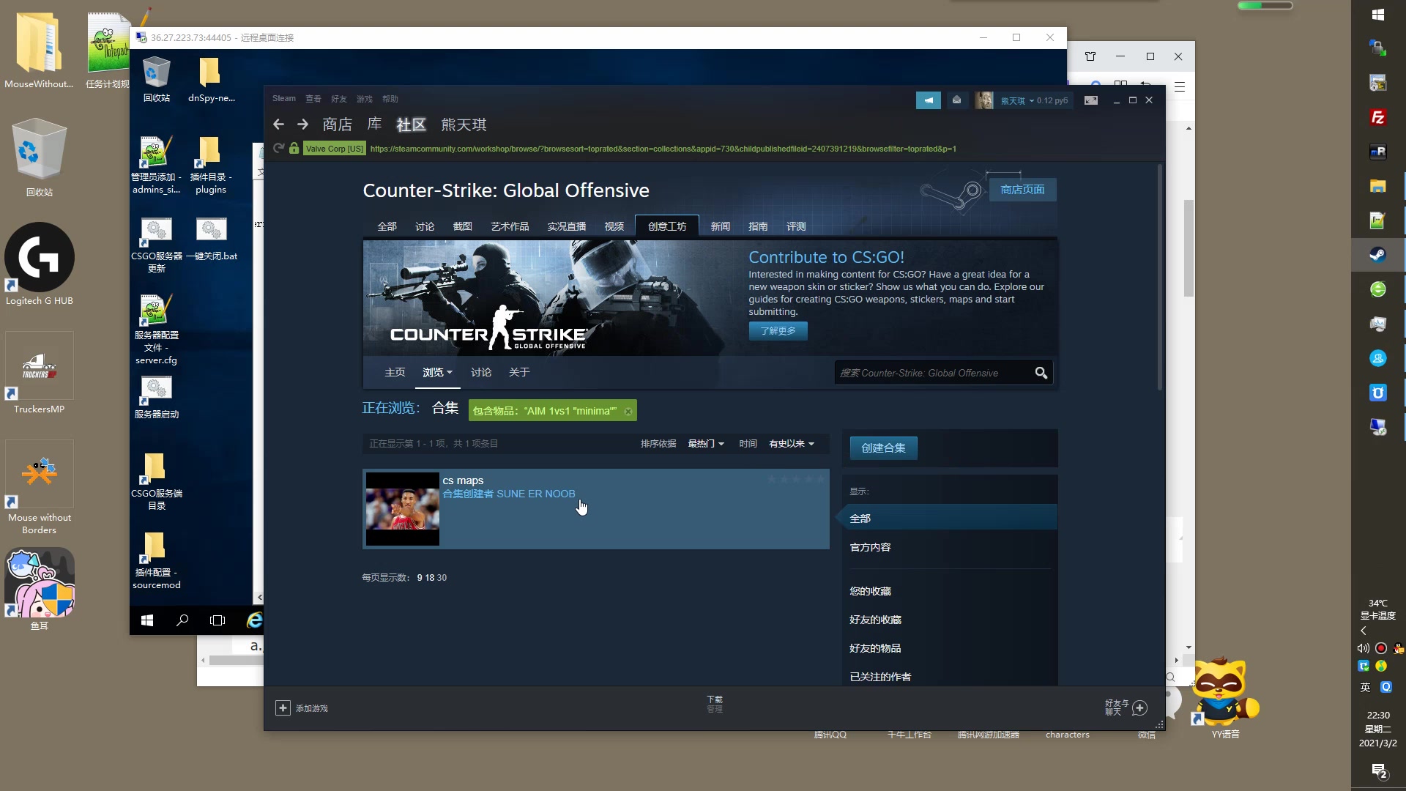Open the workshop 主页 link
This screenshot has height=791, width=1406.
[395, 373]
